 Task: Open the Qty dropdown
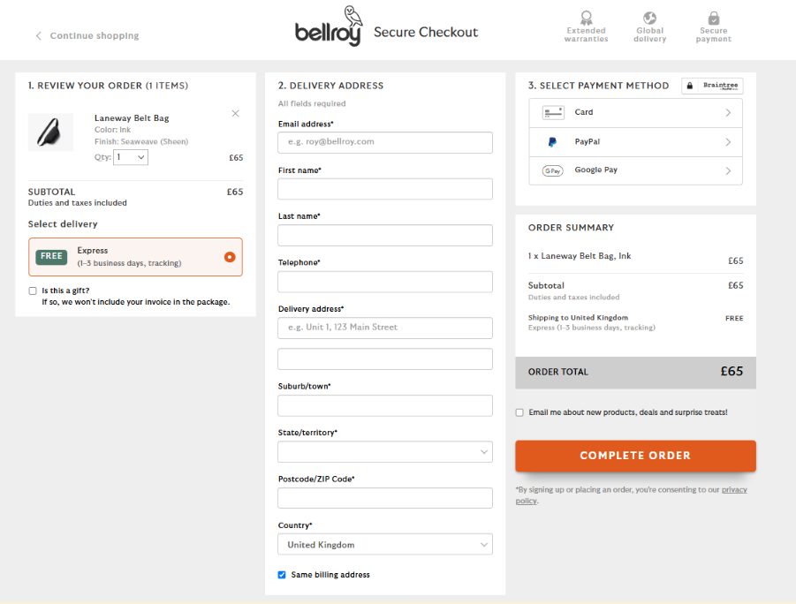click(x=131, y=157)
